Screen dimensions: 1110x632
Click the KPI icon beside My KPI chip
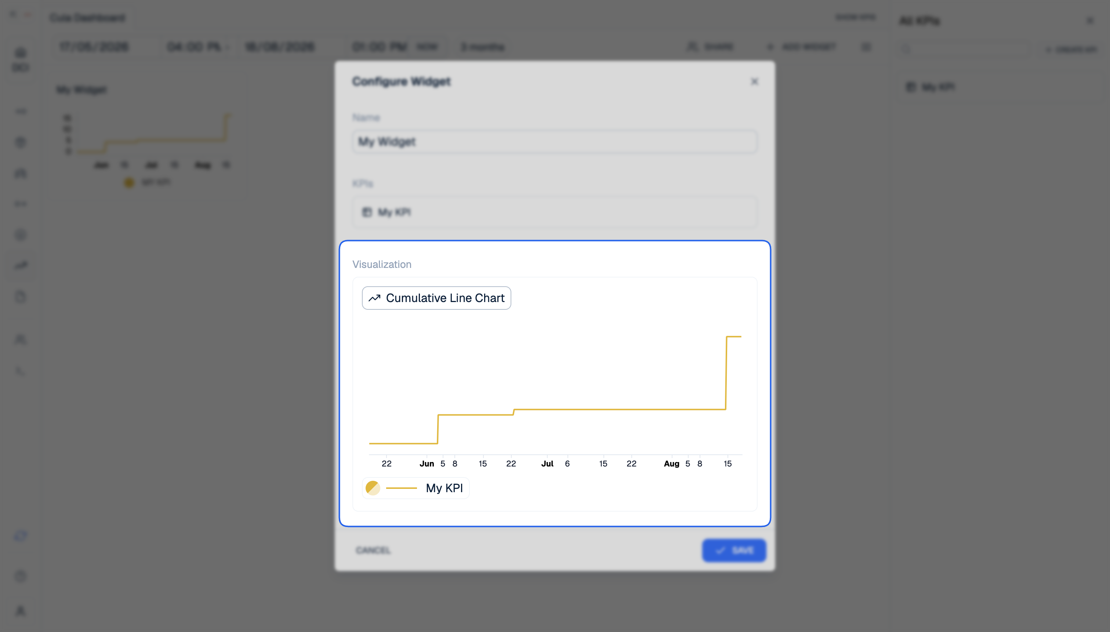pyautogui.click(x=367, y=212)
